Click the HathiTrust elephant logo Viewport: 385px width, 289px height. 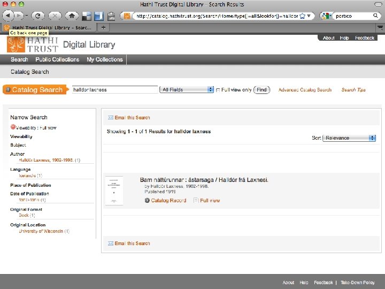click(x=16, y=45)
